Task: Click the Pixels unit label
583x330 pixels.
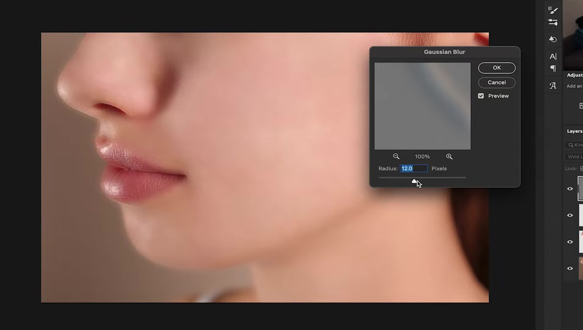Action: click(x=439, y=168)
